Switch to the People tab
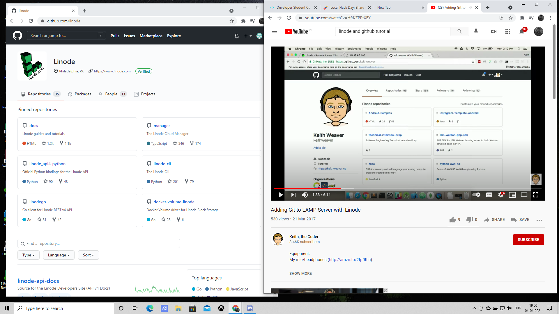Viewport: 559px width, 314px height. [x=111, y=94]
